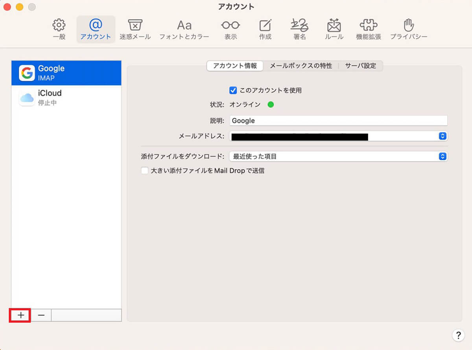Click the 説明 description field containing Google
The image size is (472, 350).
[x=339, y=120]
